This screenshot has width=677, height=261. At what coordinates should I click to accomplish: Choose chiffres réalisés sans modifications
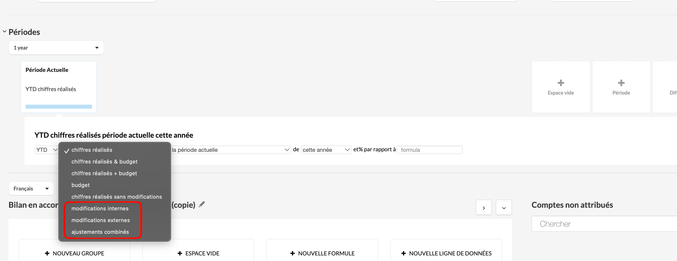point(115,197)
